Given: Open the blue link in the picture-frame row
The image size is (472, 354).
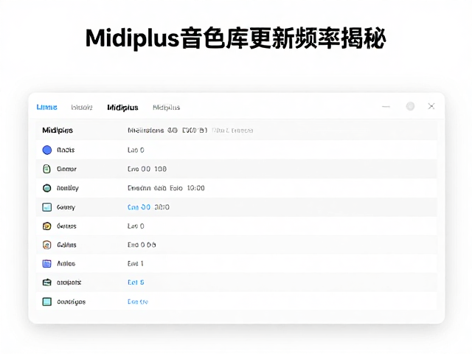Looking at the screenshot, I should (139, 207).
